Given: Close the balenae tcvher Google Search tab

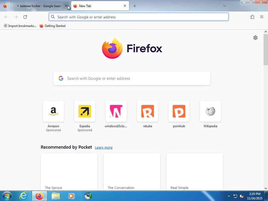Looking at the screenshot, I should coord(66,6).
